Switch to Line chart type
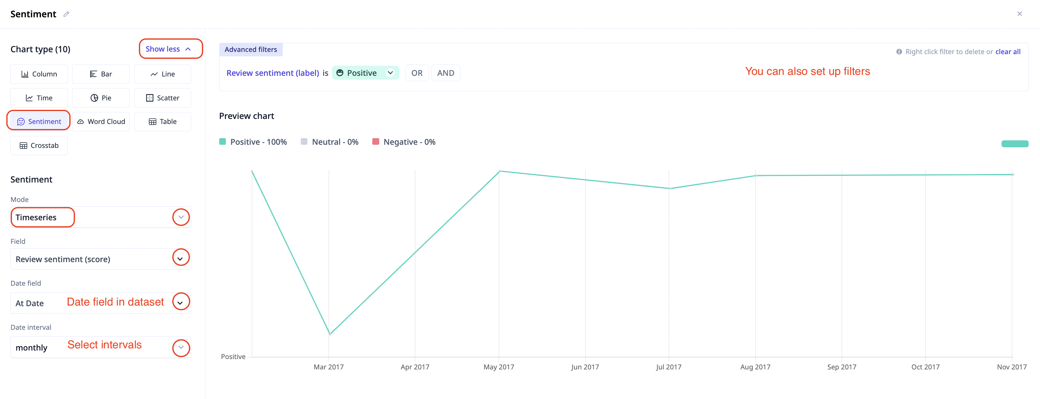This screenshot has width=1040, height=399. click(162, 74)
